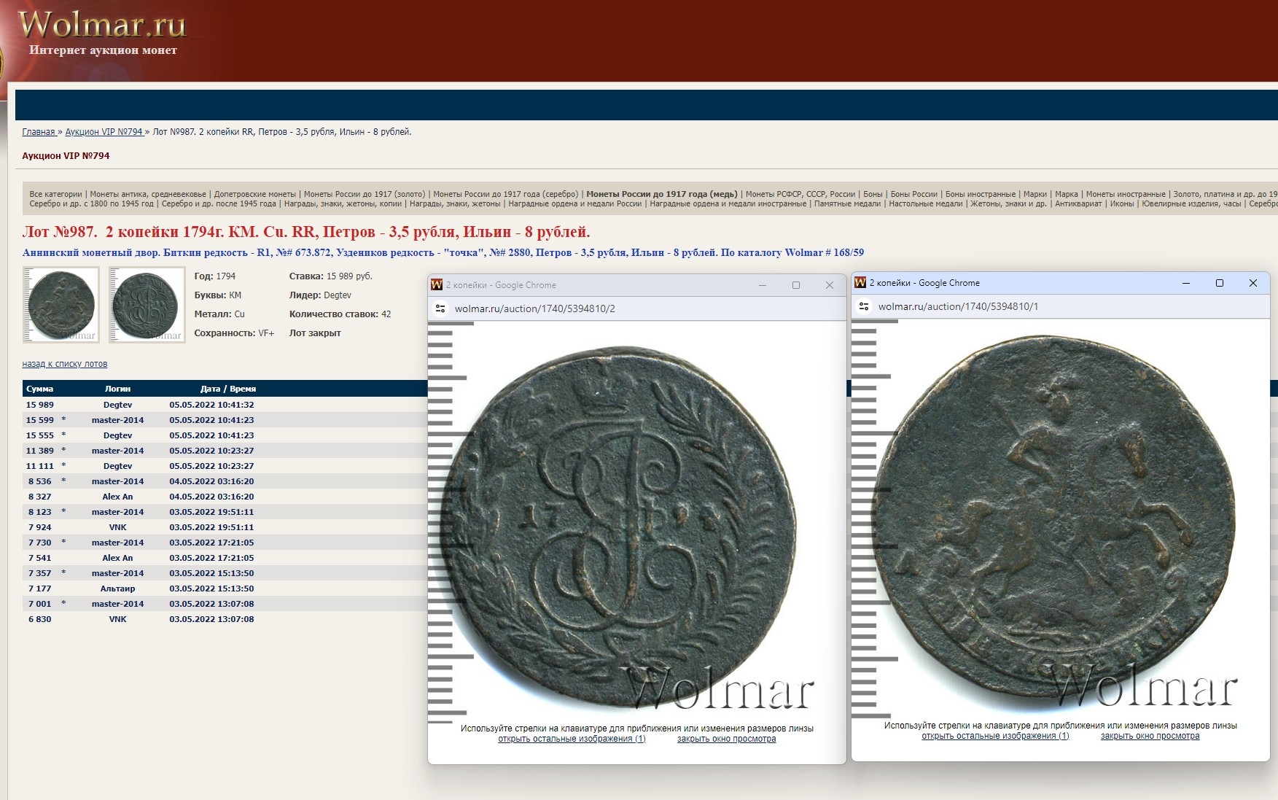Open Монеты России до 1917 (золото) category
1278x800 pixels.
[x=364, y=194]
